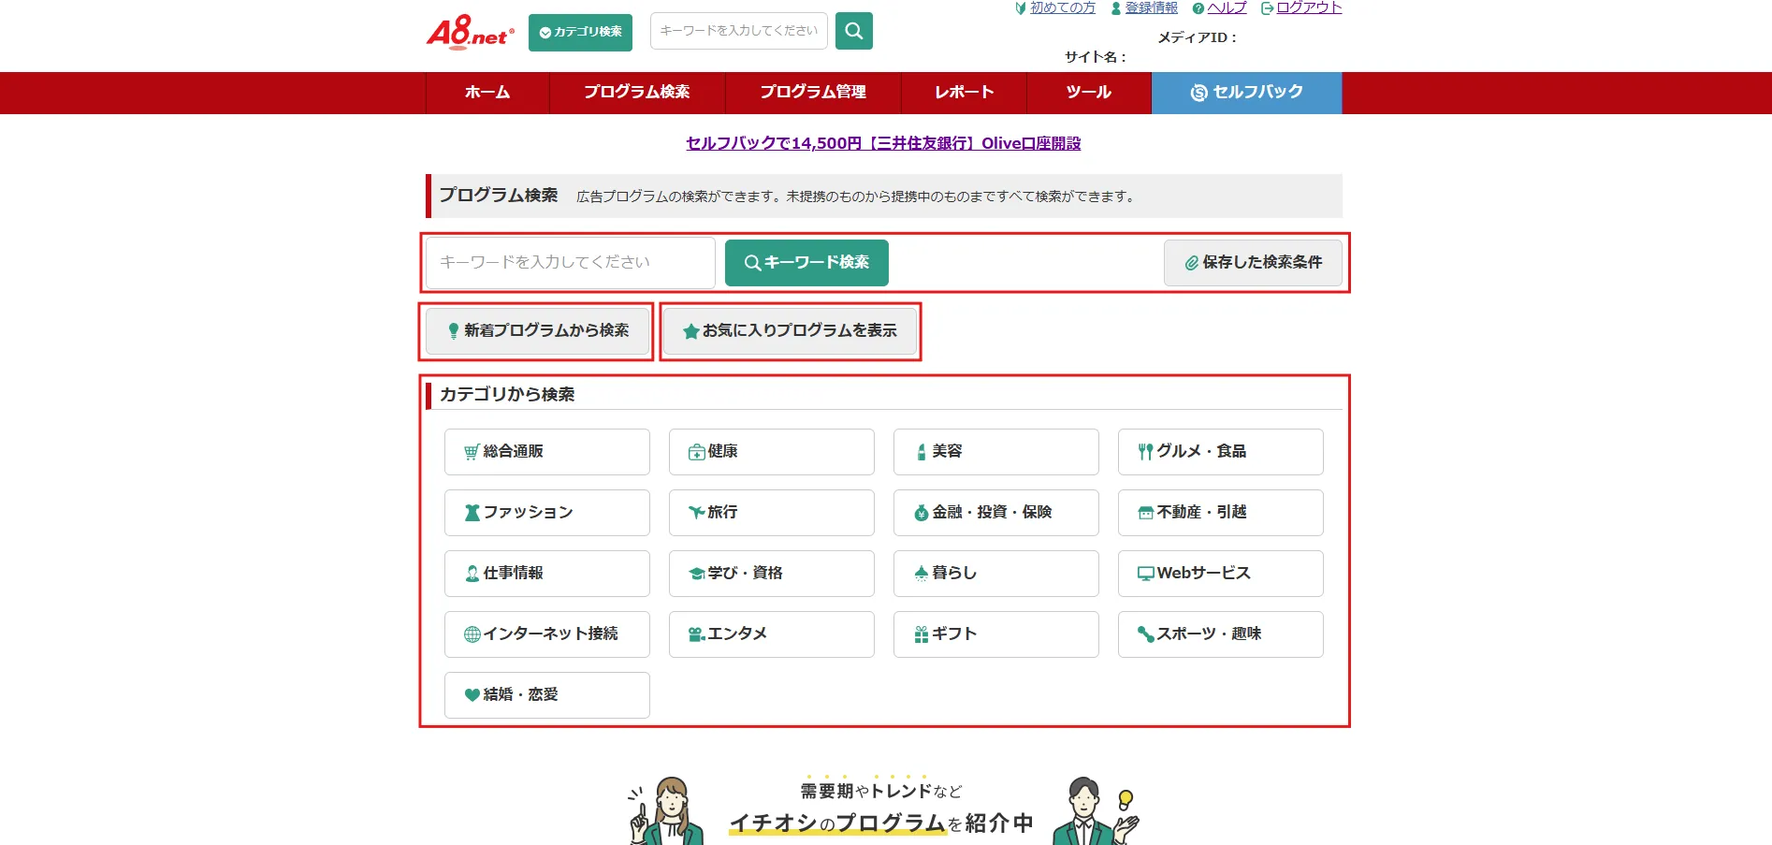The image size is (1772, 845).
Task: Click 新着プログラムから検索 button
Action: coord(538,331)
